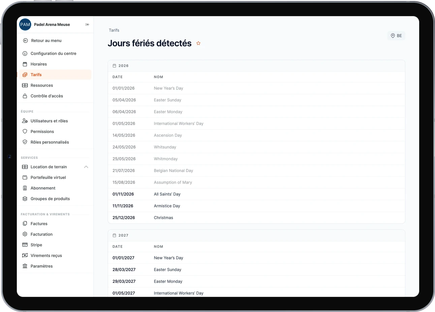This screenshot has height=312, width=435.
Task: Click the layers icon for Groupes de produits
Action: click(x=25, y=199)
